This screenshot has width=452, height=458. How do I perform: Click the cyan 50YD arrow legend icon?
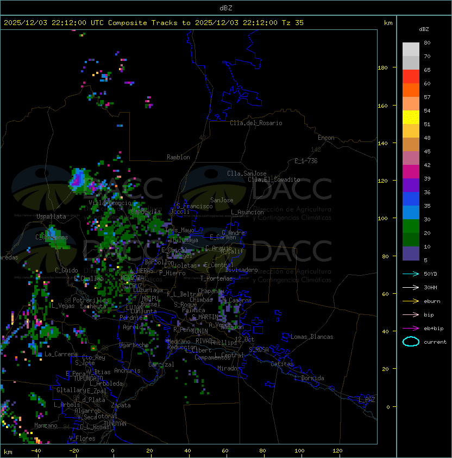coord(411,274)
